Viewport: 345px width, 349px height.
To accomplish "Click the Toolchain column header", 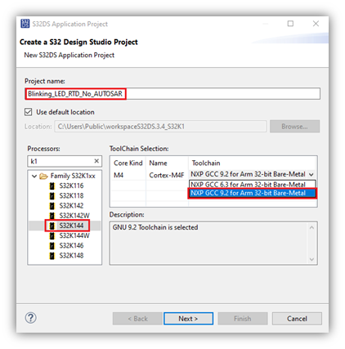I will point(206,163).
